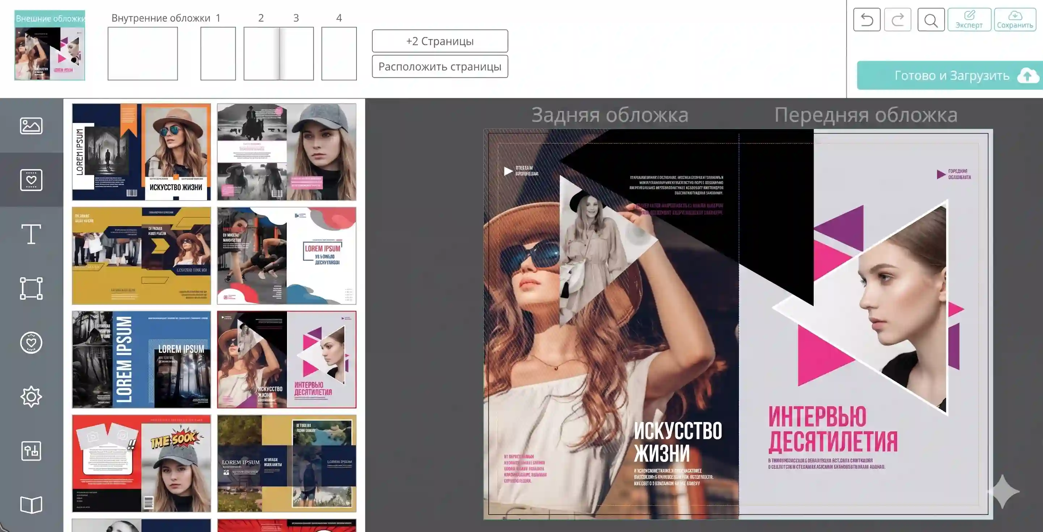This screenshot has height=532, width=1043.
Task: Undo the last action
Action: [867, 20]
